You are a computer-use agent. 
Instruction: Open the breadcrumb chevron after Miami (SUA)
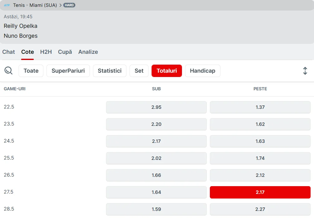click(60, 5)
